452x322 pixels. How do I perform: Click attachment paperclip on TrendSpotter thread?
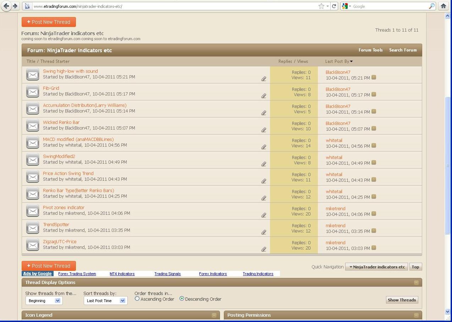264,232
